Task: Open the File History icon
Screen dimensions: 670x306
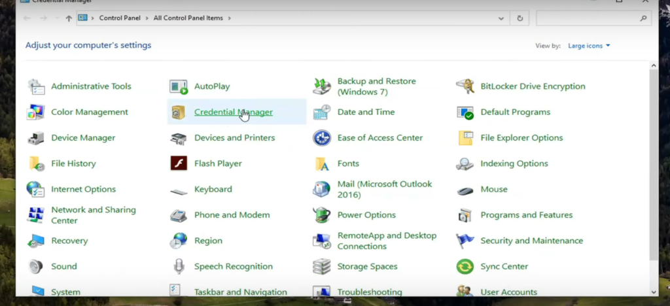Action: click(x=36, y=163)
